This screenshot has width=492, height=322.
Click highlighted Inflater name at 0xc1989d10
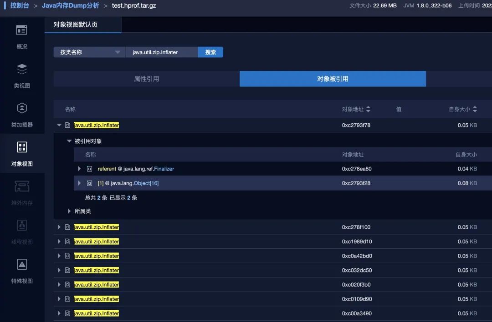96,241
